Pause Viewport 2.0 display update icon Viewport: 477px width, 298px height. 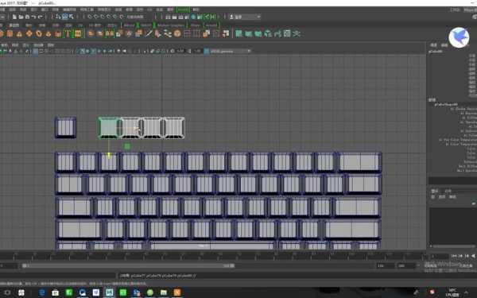point(213,17)
